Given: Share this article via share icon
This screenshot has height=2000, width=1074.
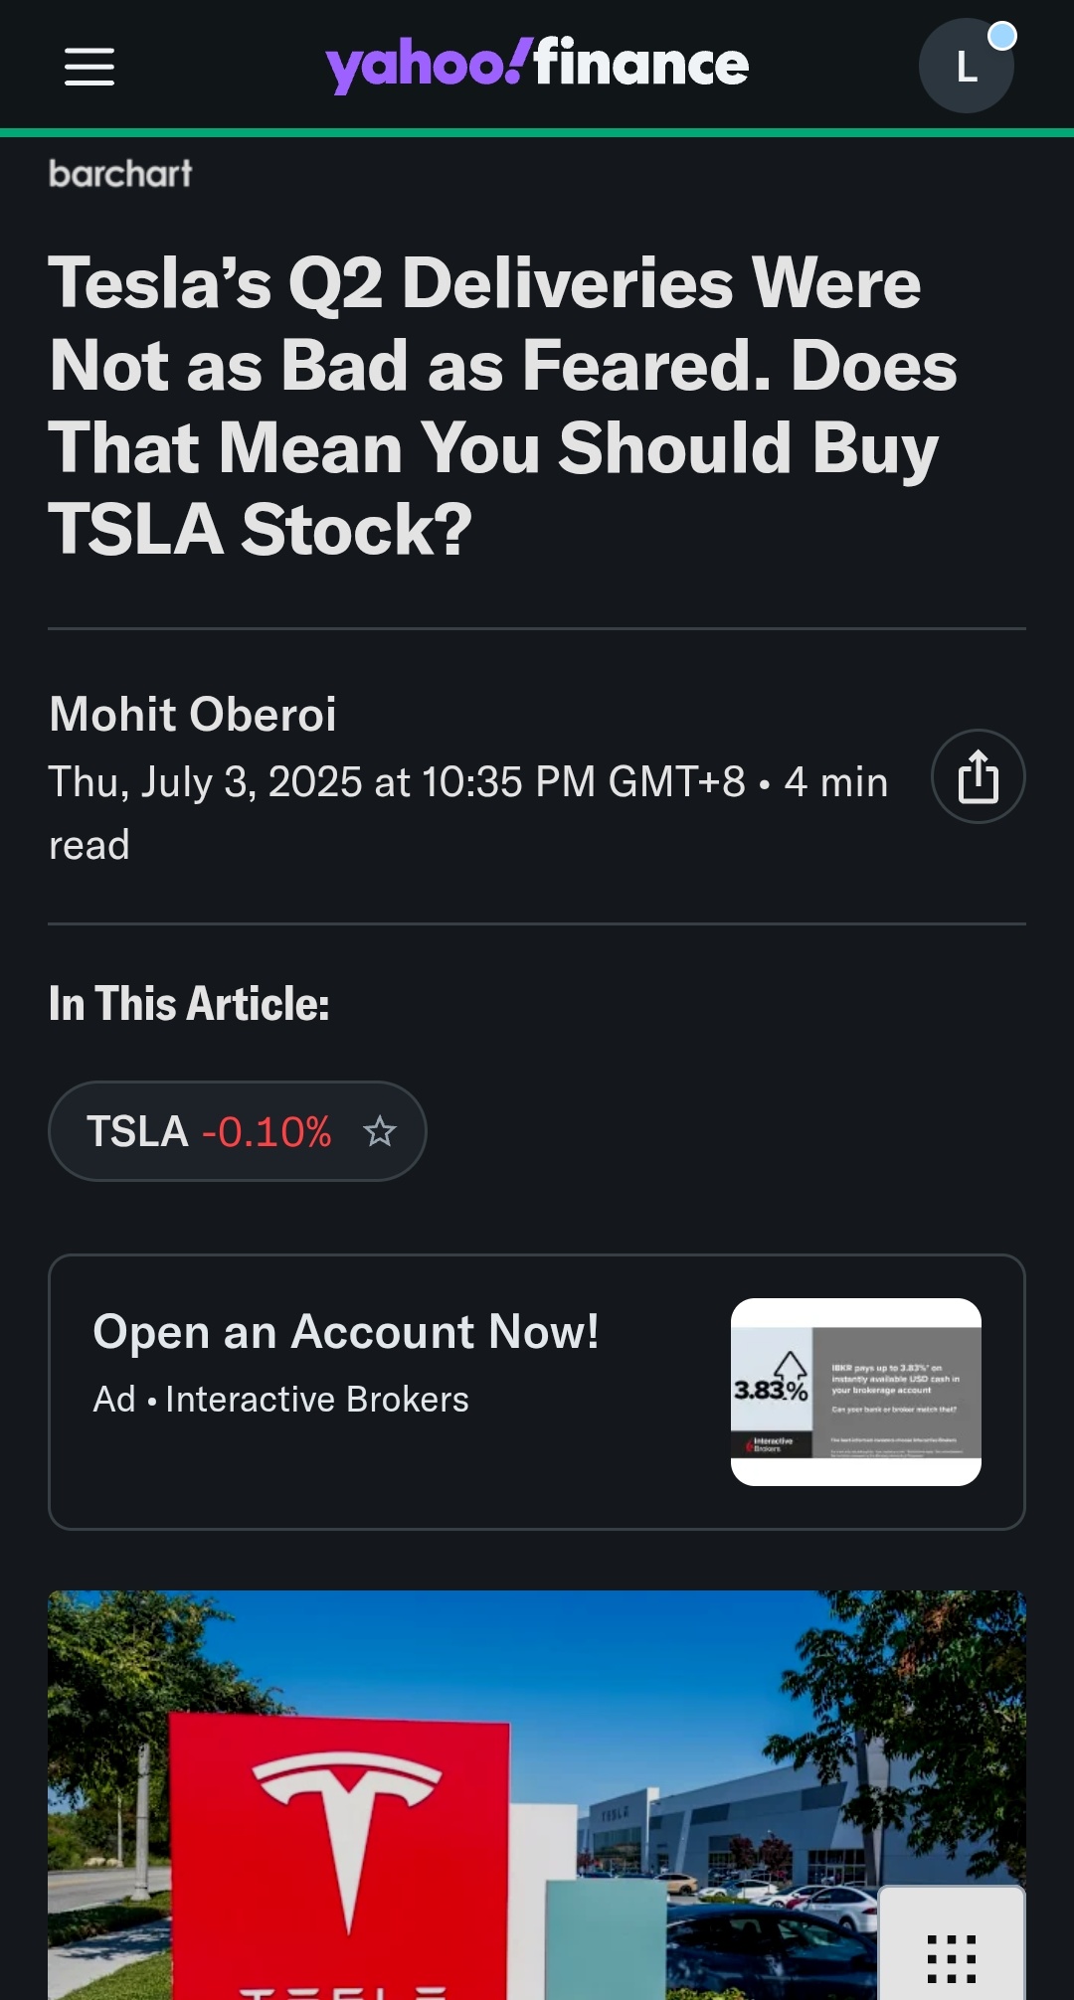Looking at the screenshot, I should 979,776.
